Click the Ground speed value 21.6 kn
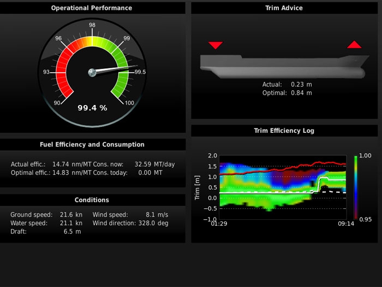 (71, 215)
